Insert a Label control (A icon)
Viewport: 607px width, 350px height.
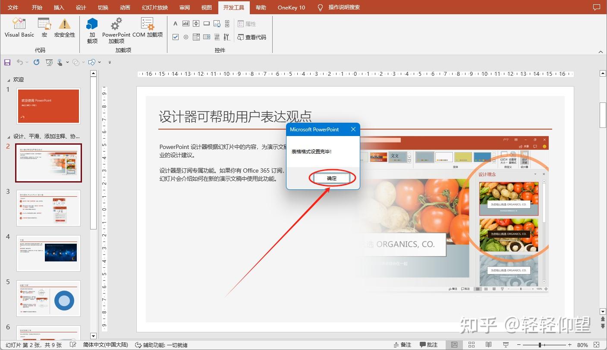tap(176, 24)
